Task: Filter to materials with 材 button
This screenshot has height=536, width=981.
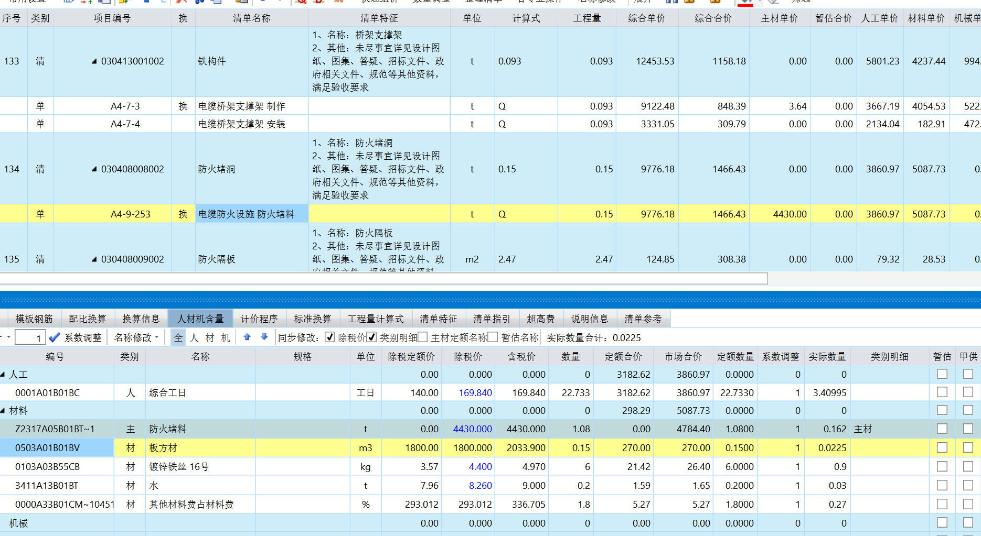Action: click(210, 337)
